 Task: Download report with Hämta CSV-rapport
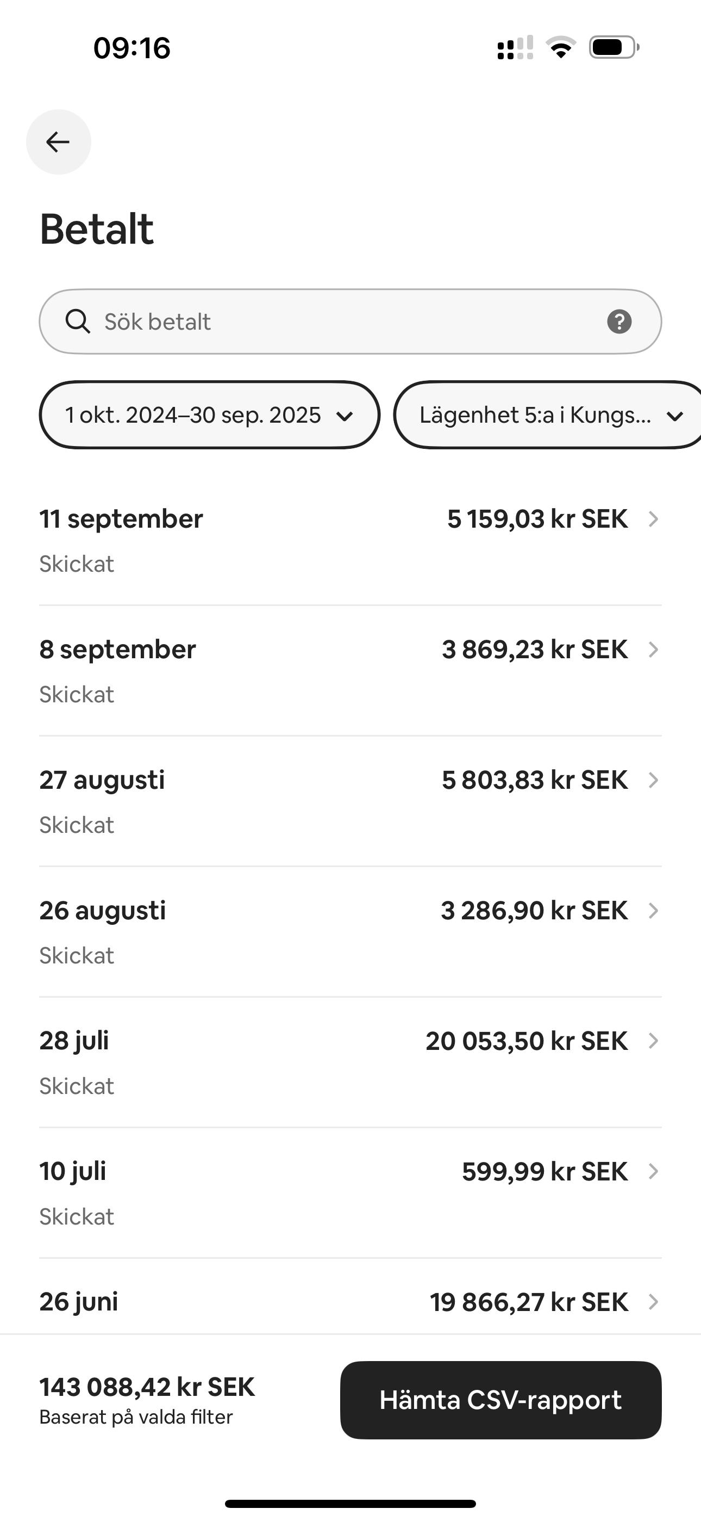[x=500, y=1400]
